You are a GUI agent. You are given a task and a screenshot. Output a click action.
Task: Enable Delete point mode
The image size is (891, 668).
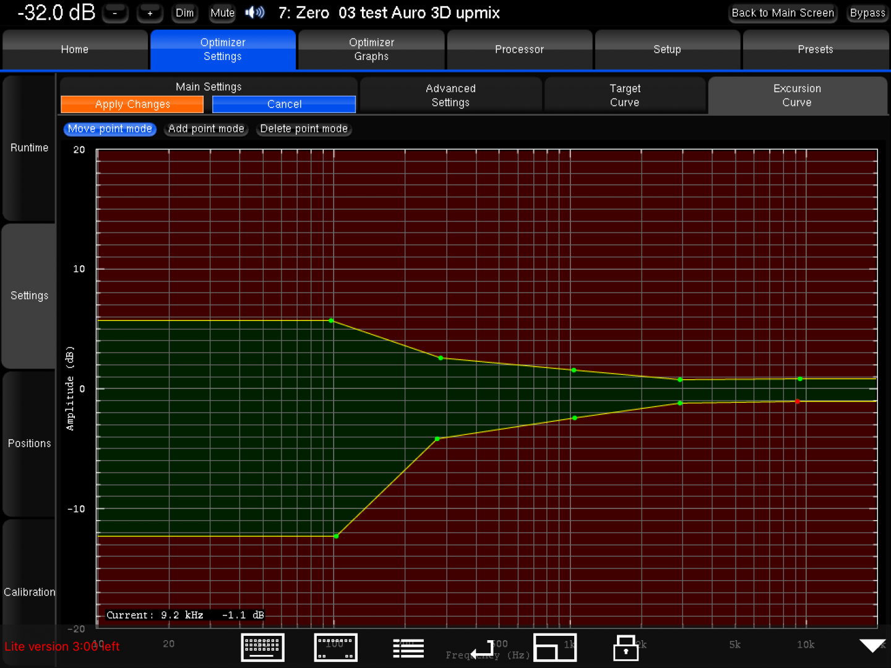click(304, 129)
